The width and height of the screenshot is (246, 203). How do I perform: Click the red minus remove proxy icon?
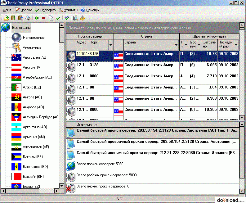tap(44, 18)
